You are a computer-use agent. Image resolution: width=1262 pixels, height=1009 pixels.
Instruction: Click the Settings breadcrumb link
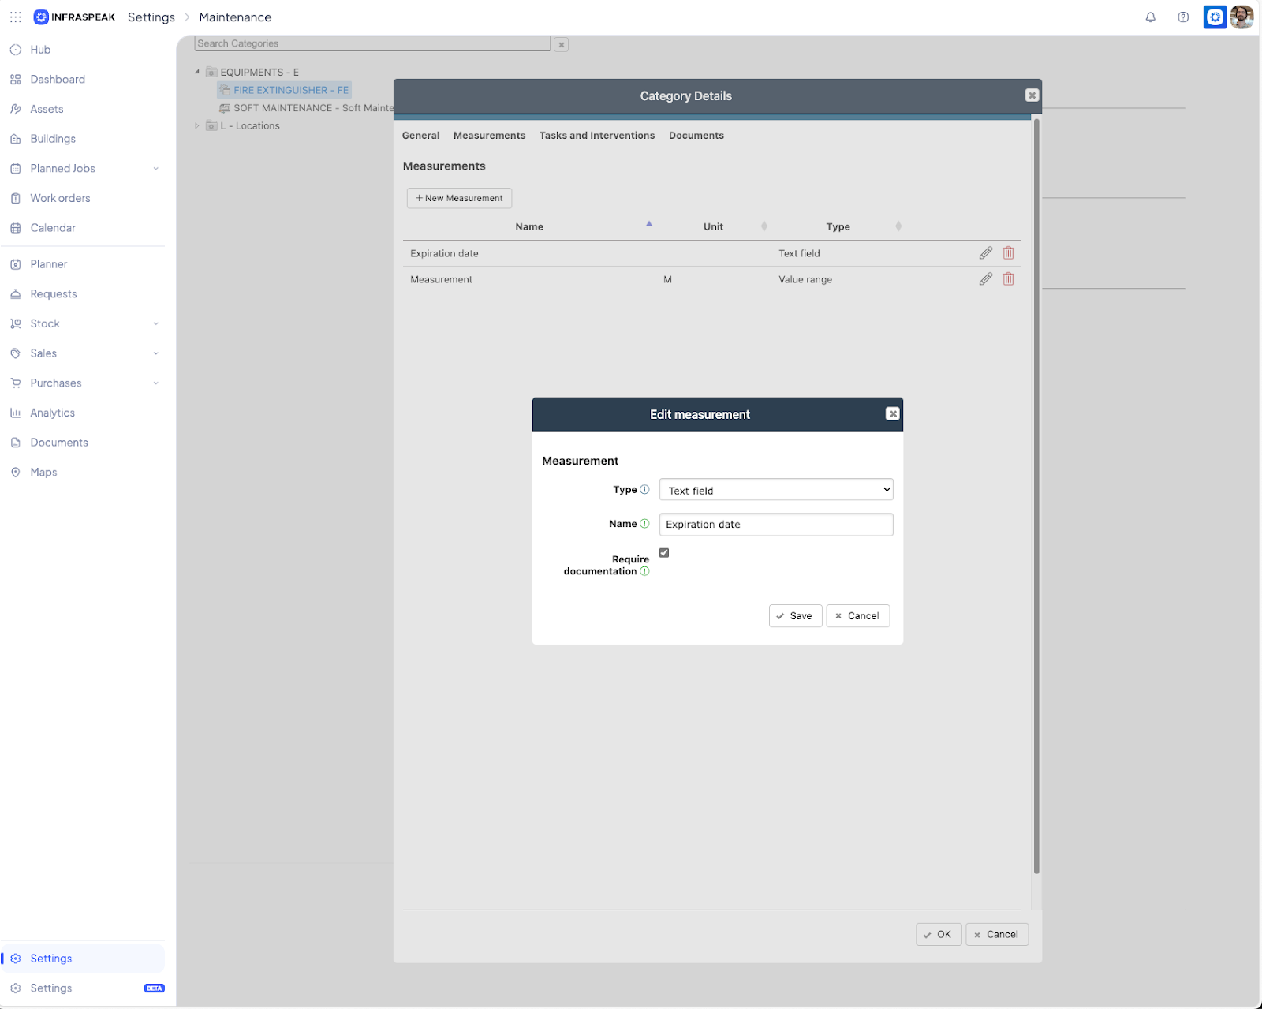pyautogui.click(x=151, y=17)
